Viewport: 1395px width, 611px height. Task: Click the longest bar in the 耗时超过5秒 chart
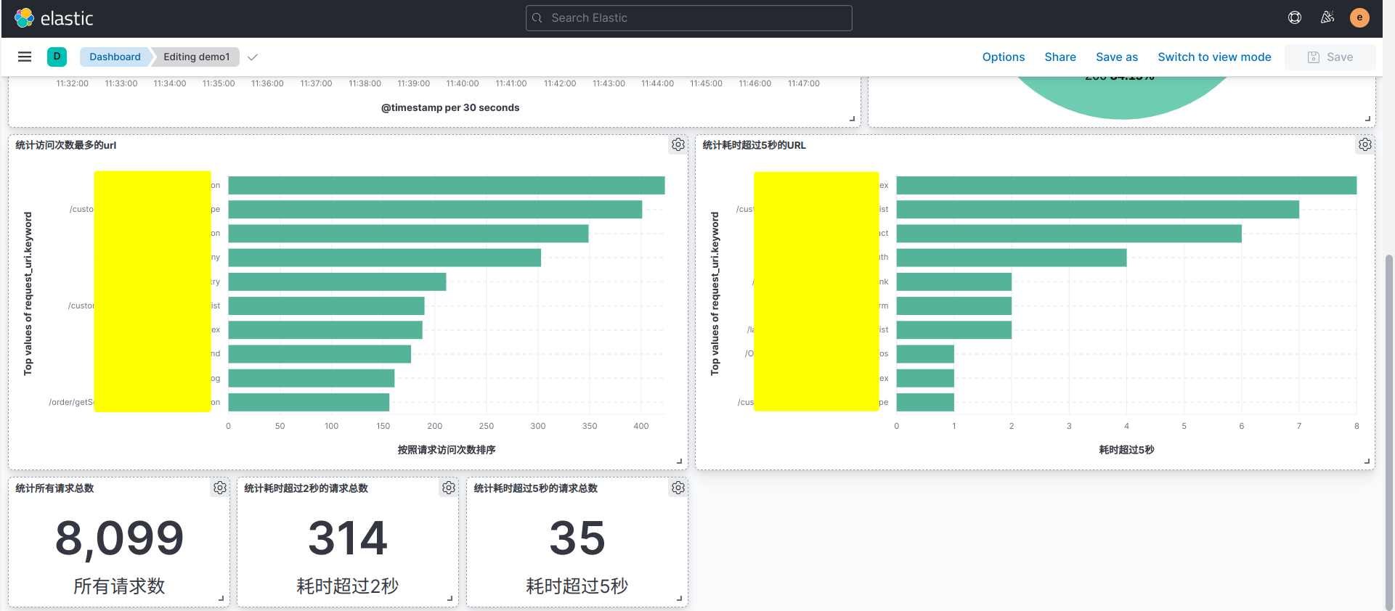[x=1126, y=186]
